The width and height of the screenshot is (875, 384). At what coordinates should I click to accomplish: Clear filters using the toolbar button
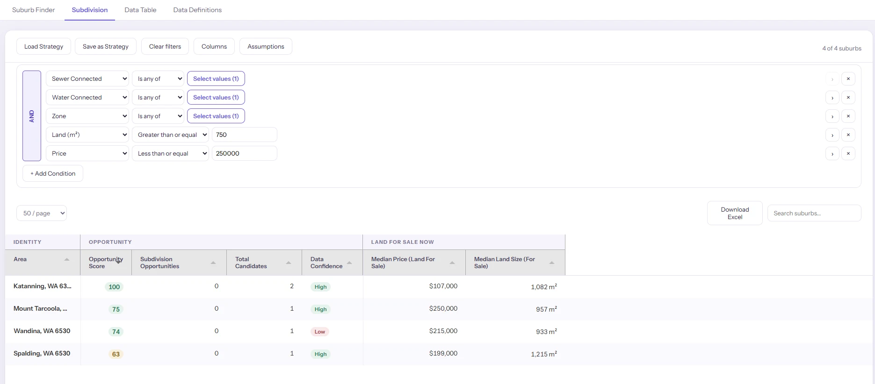(x=165, y=46)
